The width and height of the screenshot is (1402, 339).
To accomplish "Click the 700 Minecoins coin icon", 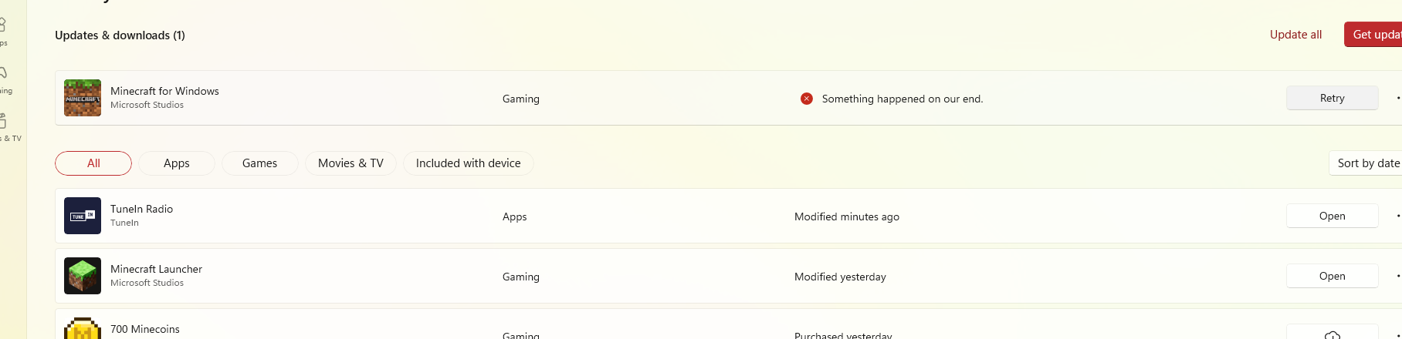I will coord(83,330).
